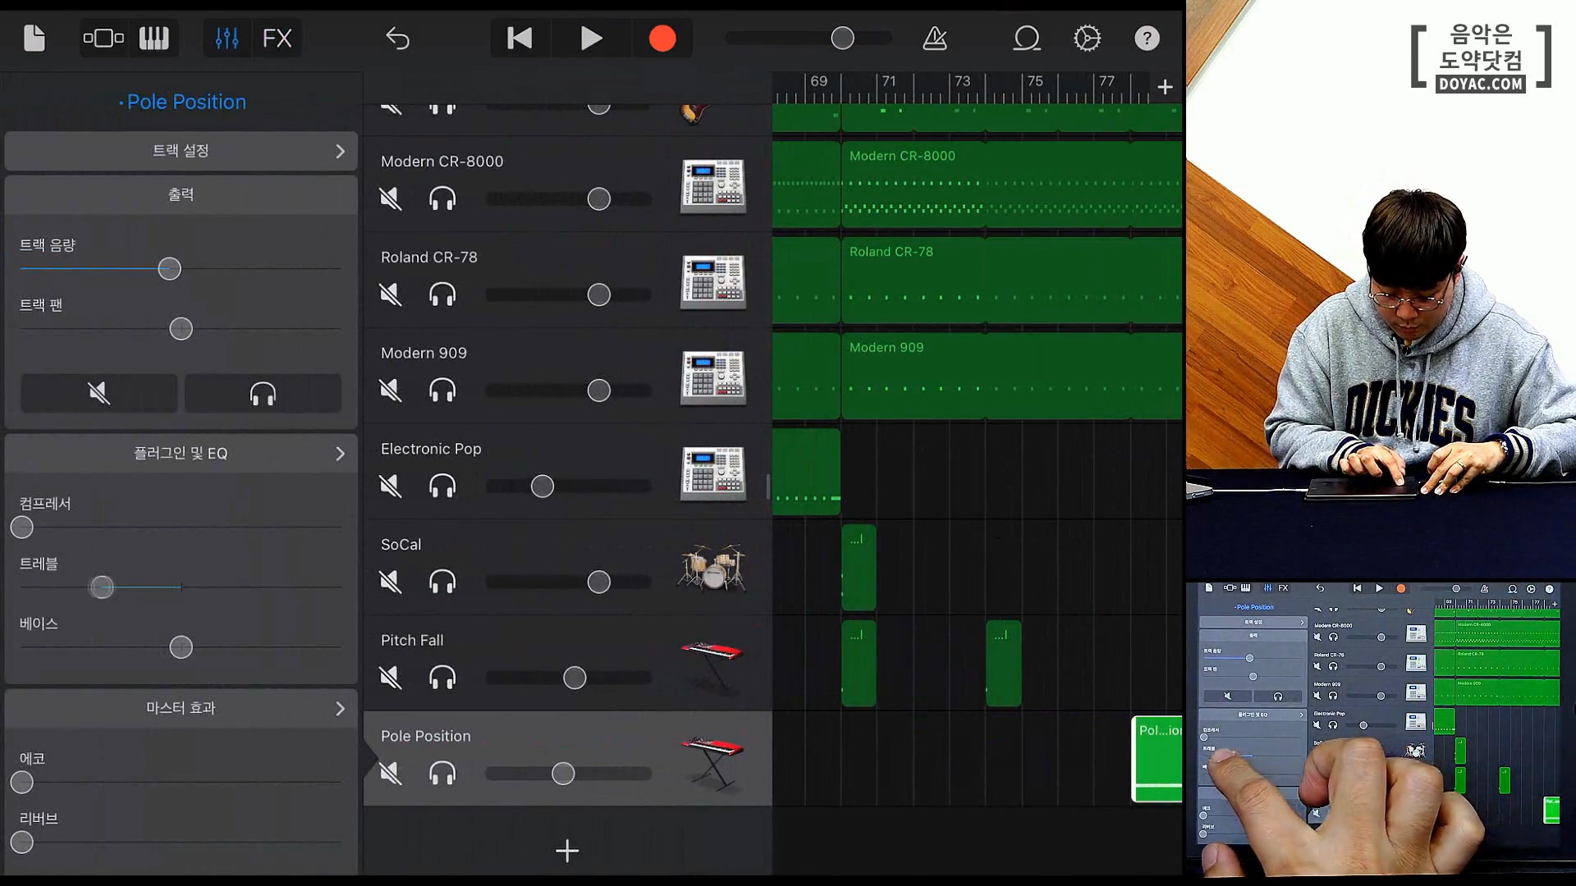
Task: Toggle mute button in the output panel
Action: [98, 393]
